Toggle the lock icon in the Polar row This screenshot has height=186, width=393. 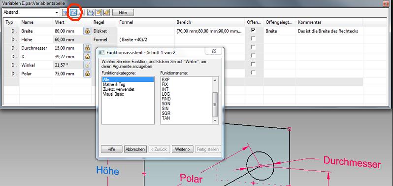coord(87,74)
